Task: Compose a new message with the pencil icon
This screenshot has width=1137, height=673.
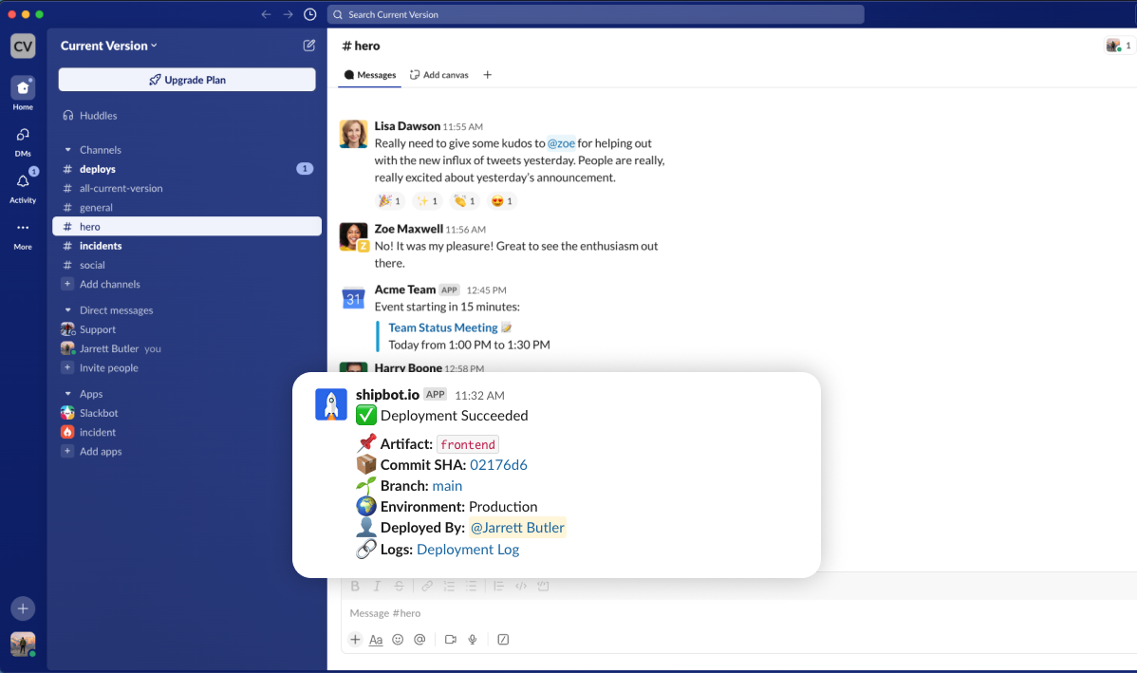Action: click(x=308, y=45)
